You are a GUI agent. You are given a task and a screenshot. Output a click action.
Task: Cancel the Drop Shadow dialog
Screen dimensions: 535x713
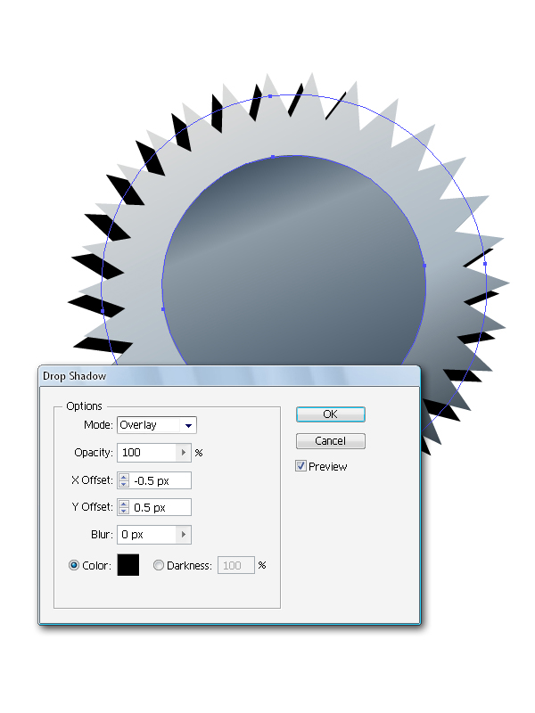[330, 440]
